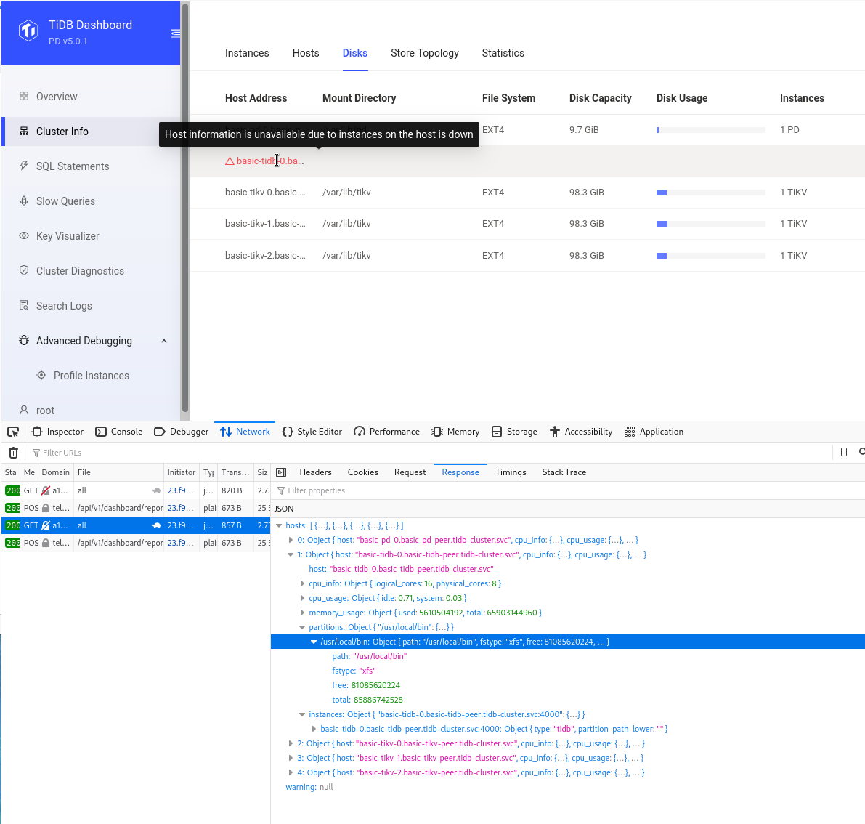
Task: Open the Style Editor panel
Action: [312, 432]
